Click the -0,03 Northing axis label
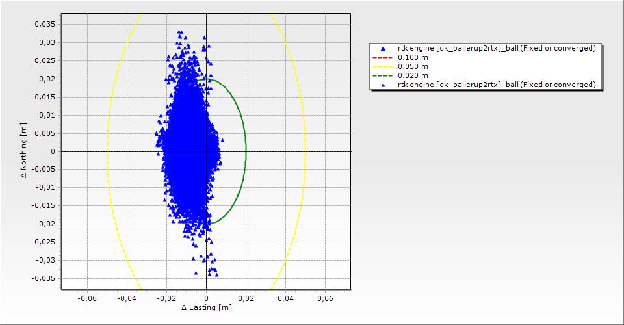The width and height of the screenshot is (624, 325). tap(45, 260)
